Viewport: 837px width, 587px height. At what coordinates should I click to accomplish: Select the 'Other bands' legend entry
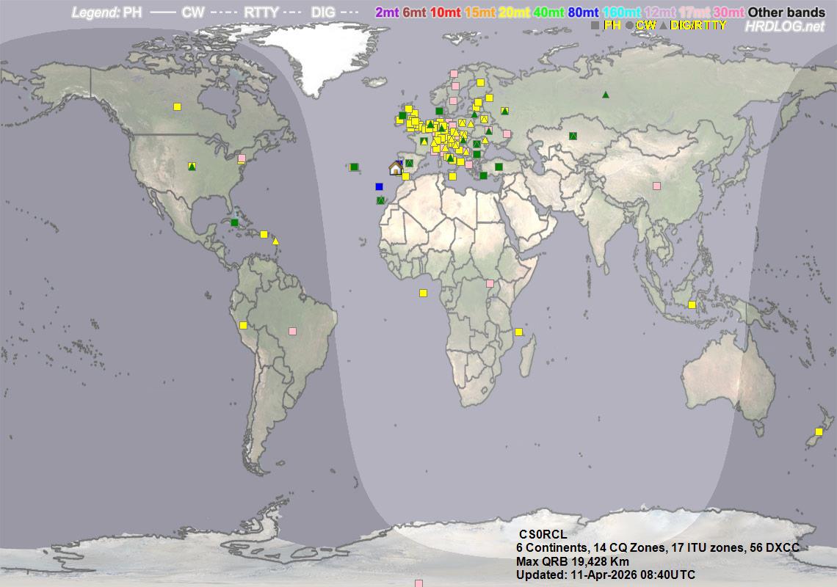pyautogui.click(x=786, y=12)
